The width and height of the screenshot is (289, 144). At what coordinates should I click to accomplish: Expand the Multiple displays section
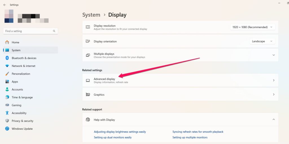pyautogui.click(x=273, y=55)
